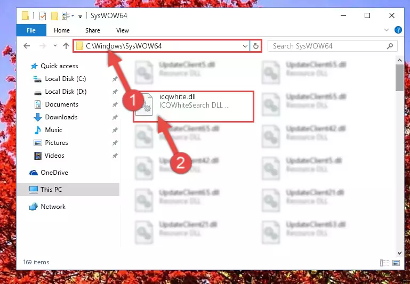Select Quick access in navigation pane
Image resolution: width=410 pixels, height=284 pixels.
point(59,66)
